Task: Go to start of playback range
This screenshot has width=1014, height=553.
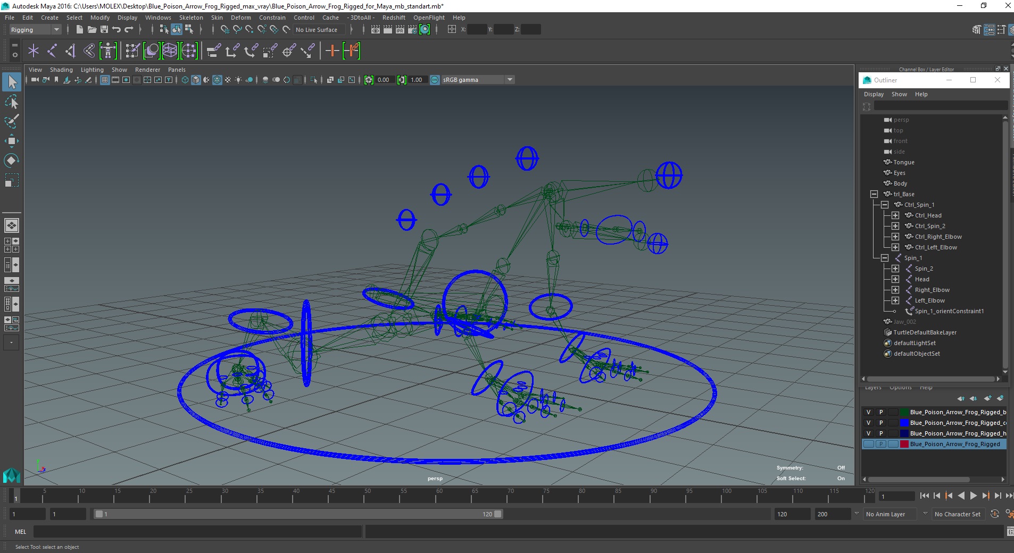Action: [x=924, y=496]
